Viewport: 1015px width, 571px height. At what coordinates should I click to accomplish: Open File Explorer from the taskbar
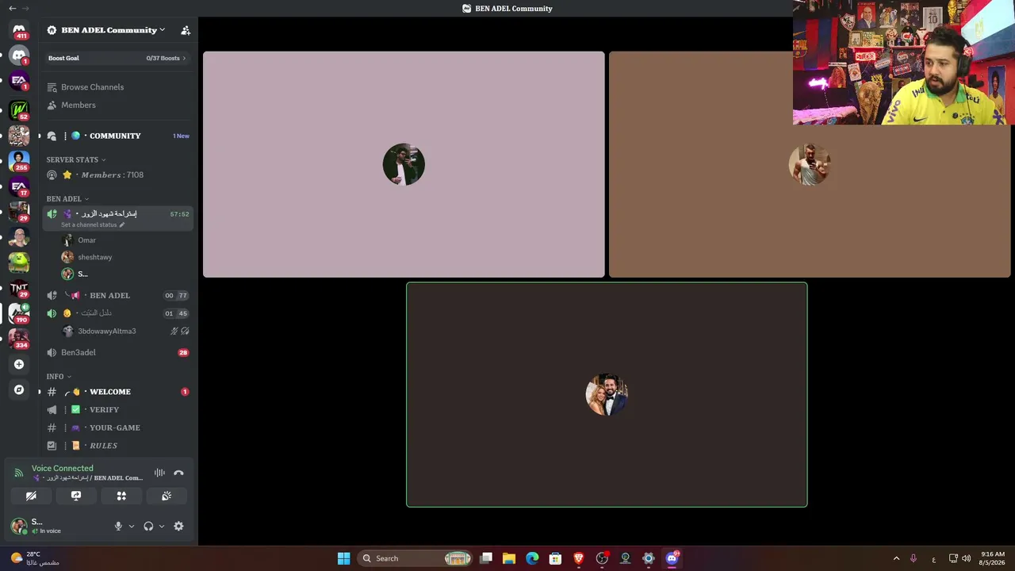[509, 558]
